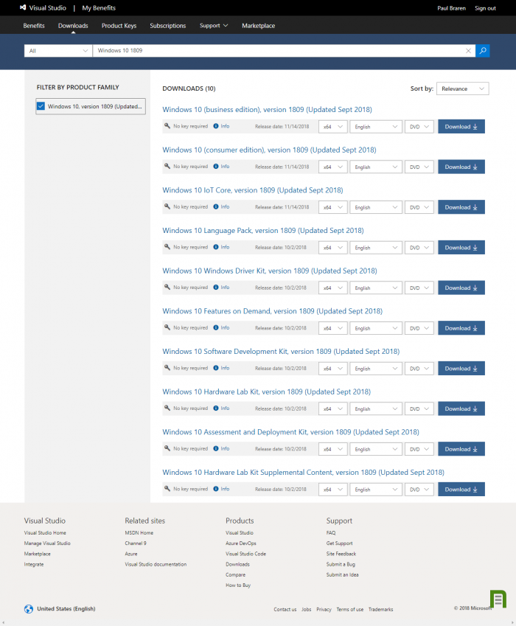Screen dimensions: 516x626
Task: Click Terms of use footer link
Action: coord(350,609)
